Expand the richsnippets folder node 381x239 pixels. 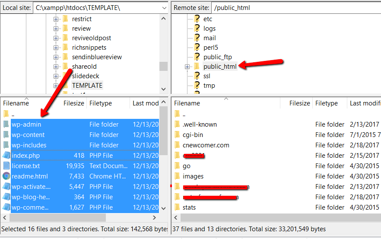56,48
